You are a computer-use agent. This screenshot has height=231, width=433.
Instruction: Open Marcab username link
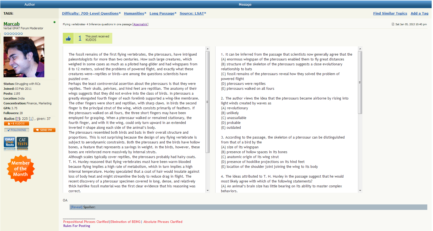[x=11, y=24]
